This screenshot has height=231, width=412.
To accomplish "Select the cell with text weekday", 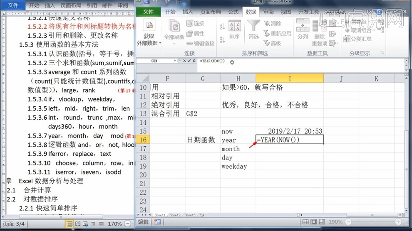I will [x=238, y=166].
